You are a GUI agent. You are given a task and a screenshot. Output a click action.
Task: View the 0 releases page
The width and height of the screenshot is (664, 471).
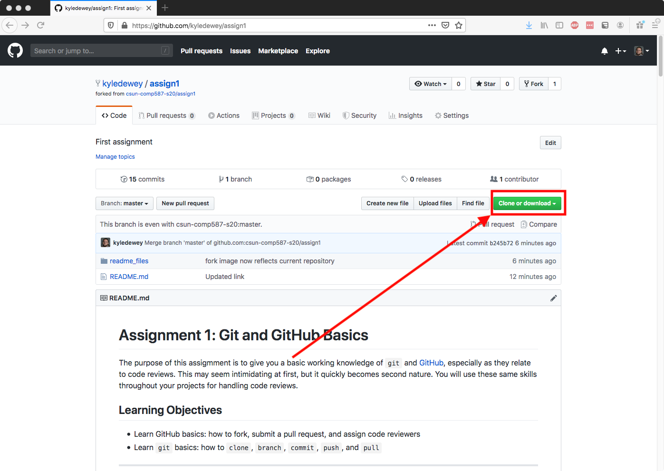422,179
